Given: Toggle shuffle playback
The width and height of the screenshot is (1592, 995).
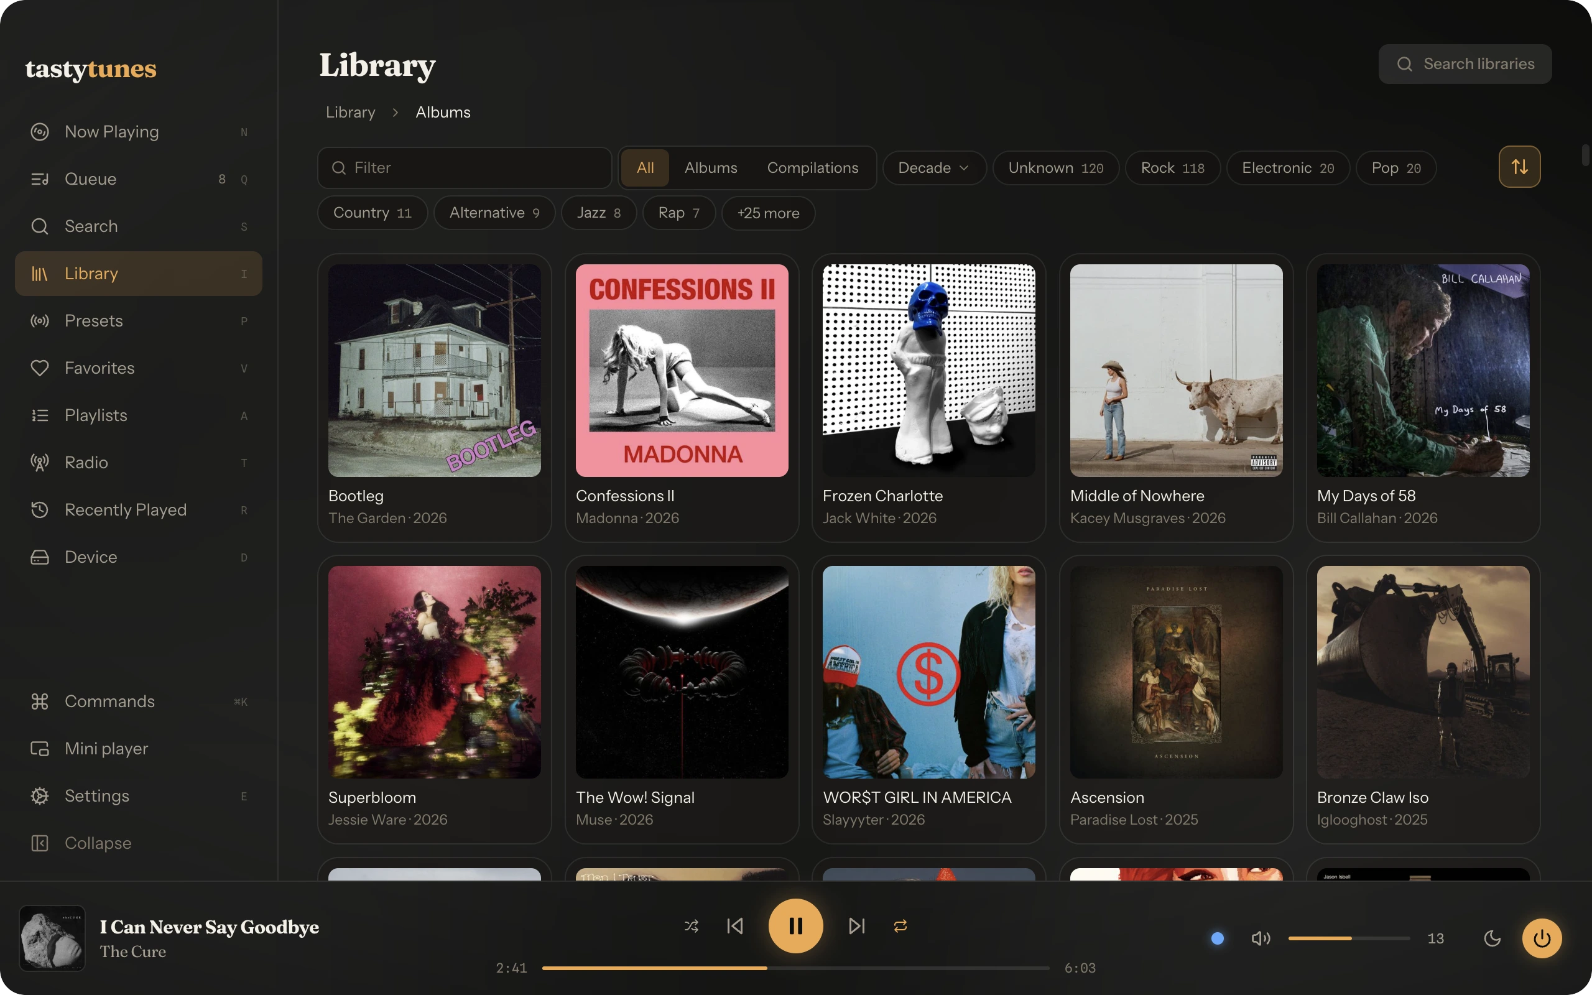Looking at the screenshot, I should (x=692, y=926).
